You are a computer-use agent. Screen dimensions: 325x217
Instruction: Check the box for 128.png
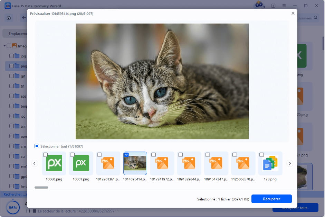click(x=261, y=155)
